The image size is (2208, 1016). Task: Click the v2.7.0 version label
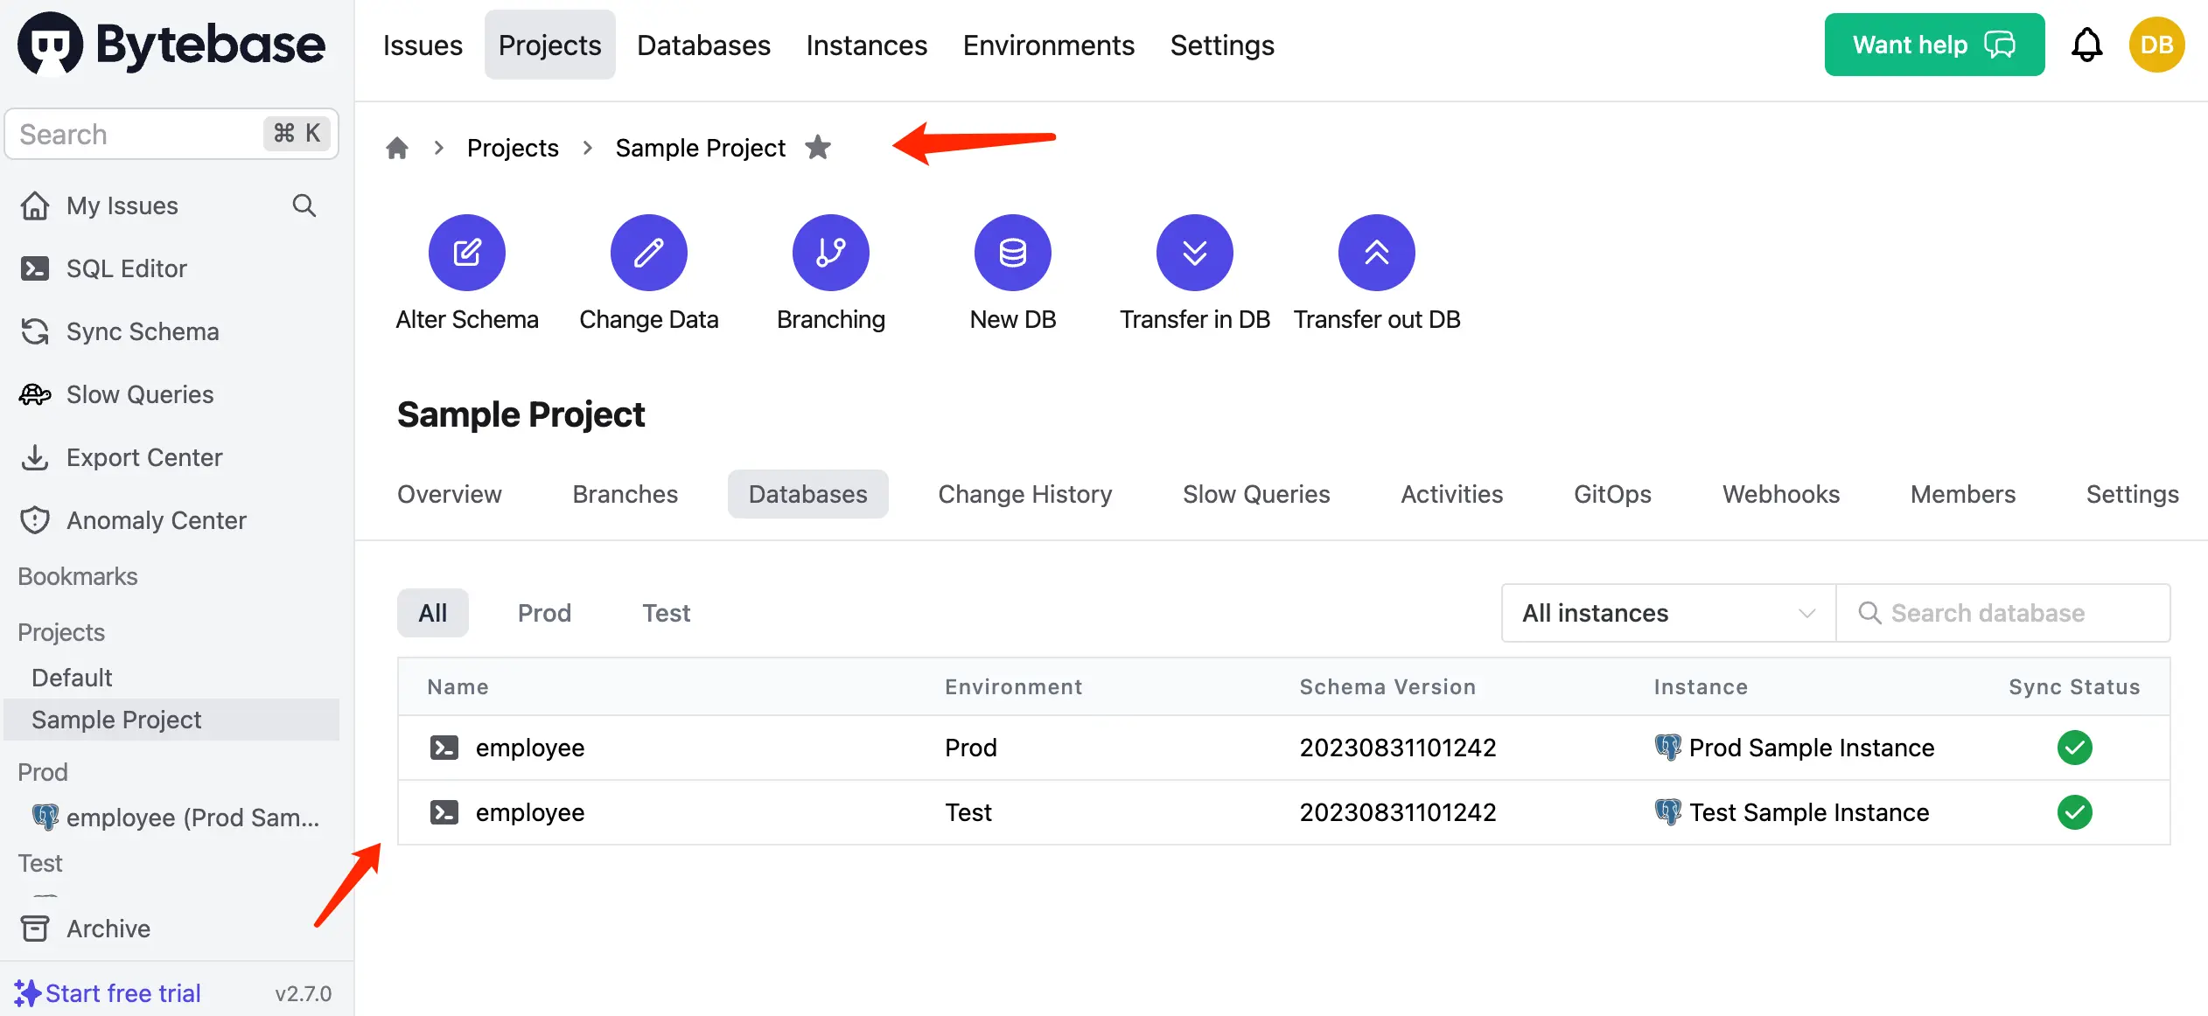pyautogui.click(x=303, y=994)
